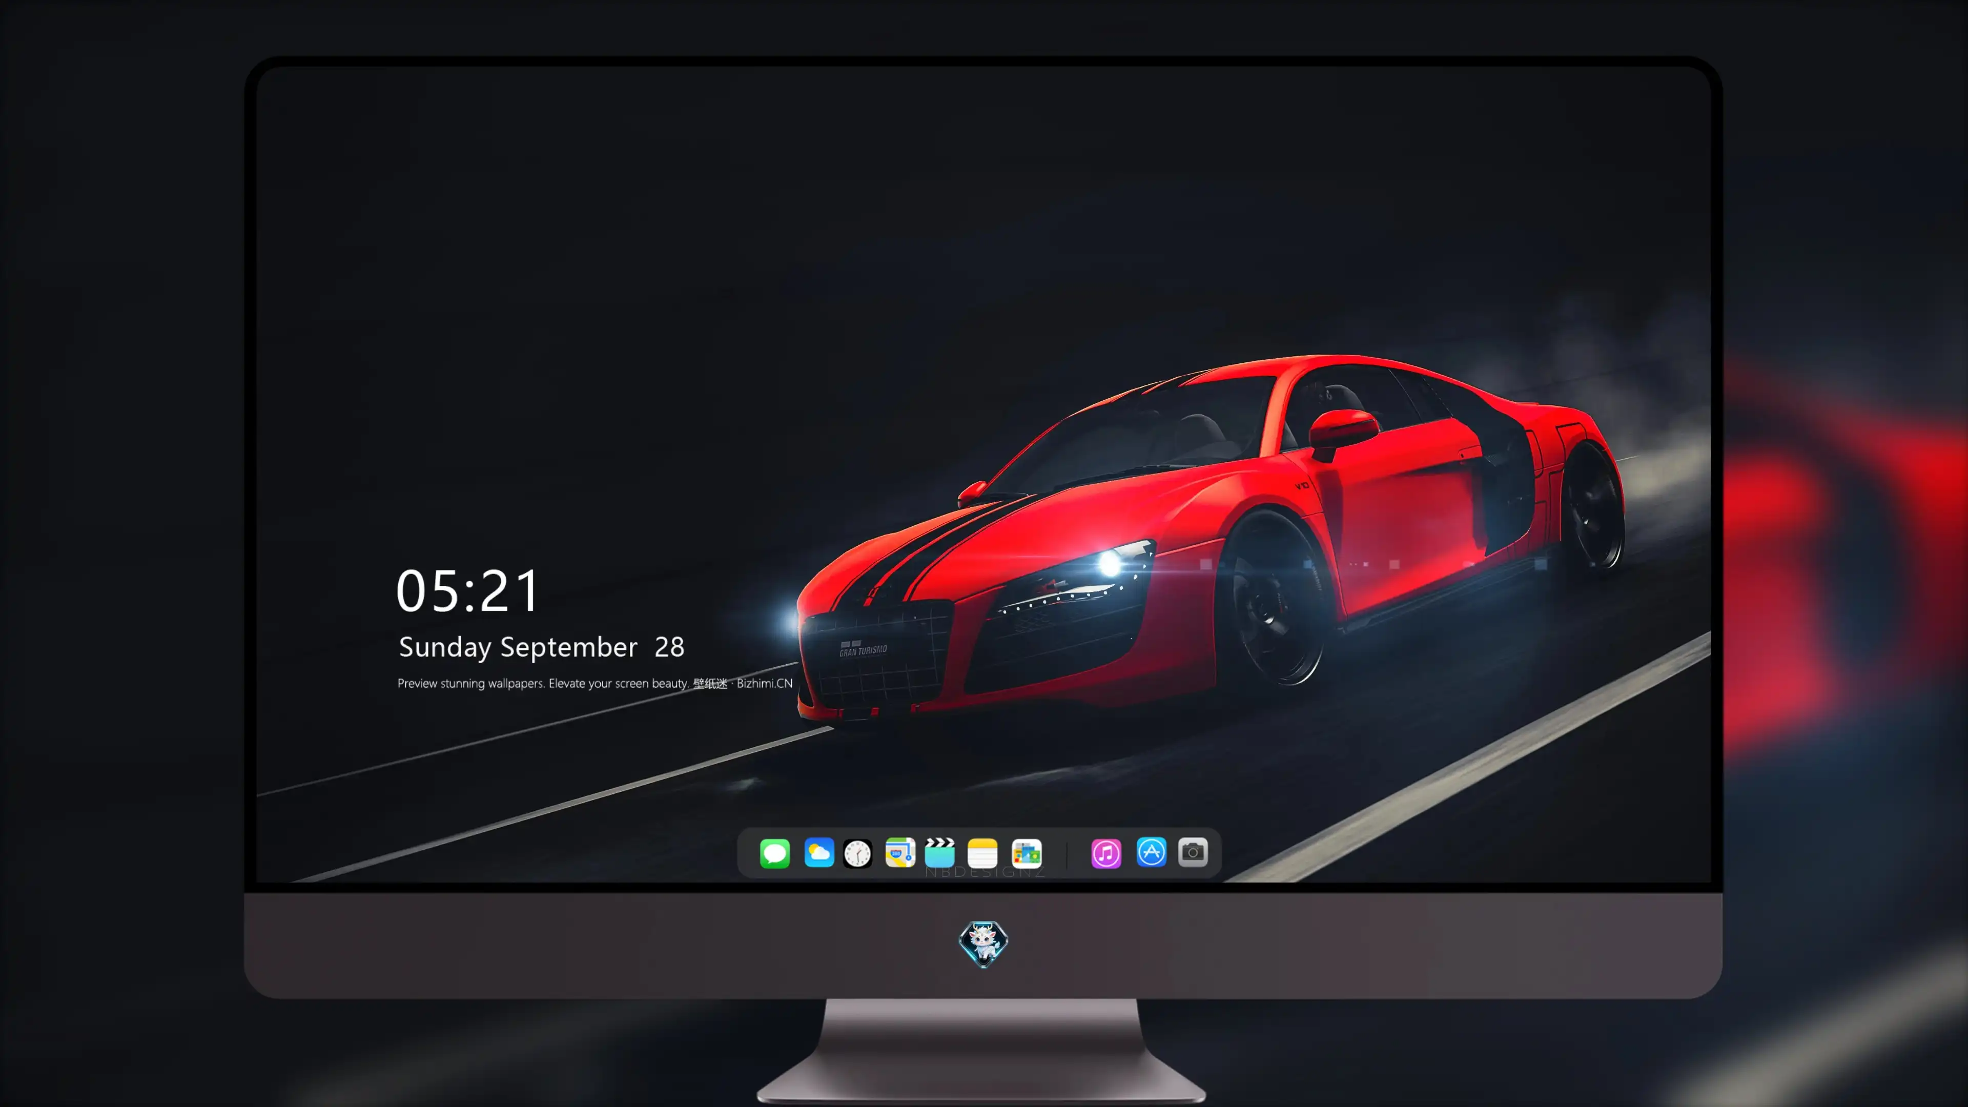Click the 05:21 clock widget
This screenshot has height=1107, width=1968.
pos(467,590)
